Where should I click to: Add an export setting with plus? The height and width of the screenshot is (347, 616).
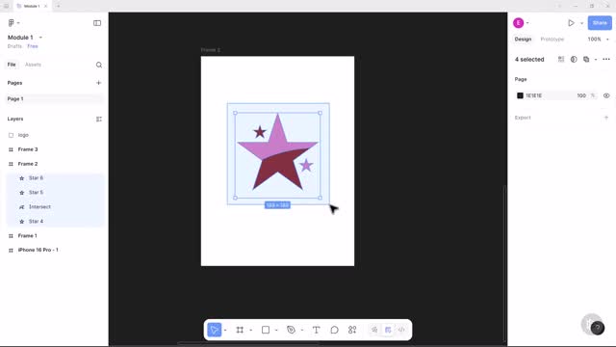click(x=606, y=118)
